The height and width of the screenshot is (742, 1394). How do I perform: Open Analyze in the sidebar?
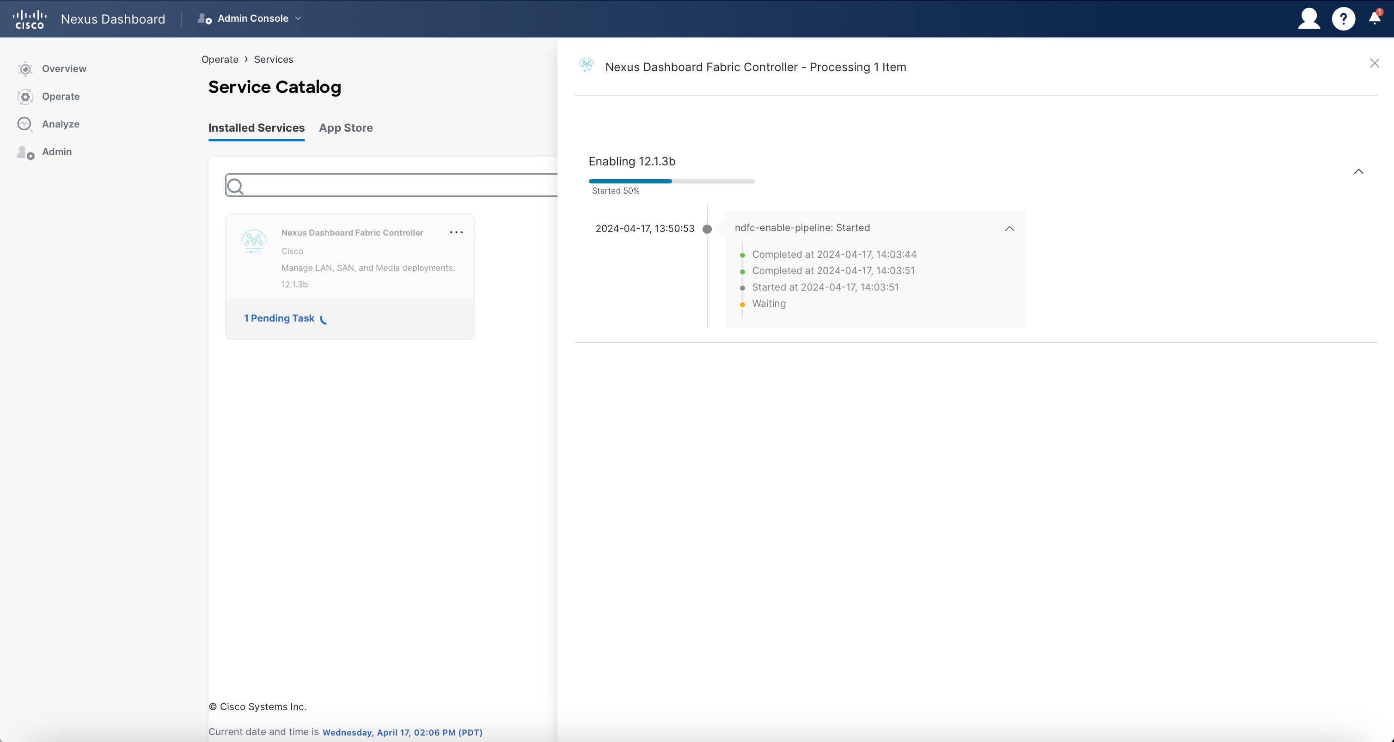[61, 124]
